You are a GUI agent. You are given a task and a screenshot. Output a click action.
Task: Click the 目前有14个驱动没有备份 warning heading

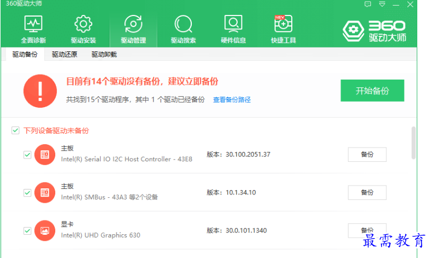tap(142, 81)
